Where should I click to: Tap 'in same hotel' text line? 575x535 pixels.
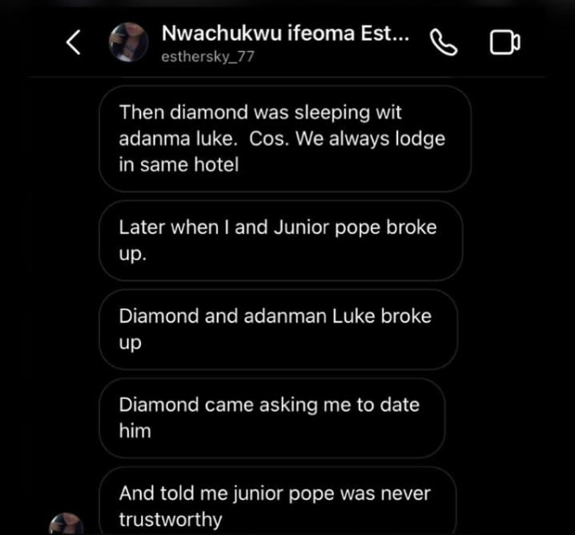coord(179,164)
